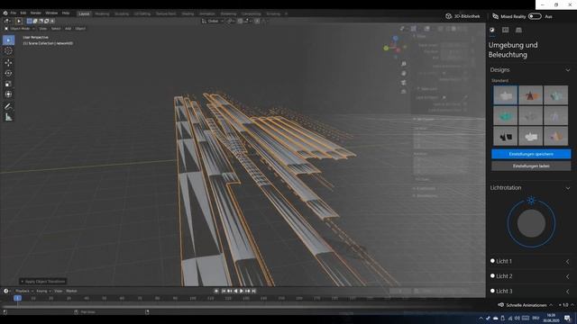
Task: Open the grid view tab icon in side panel
Action: pyautogui.click(x=518, y=30)
